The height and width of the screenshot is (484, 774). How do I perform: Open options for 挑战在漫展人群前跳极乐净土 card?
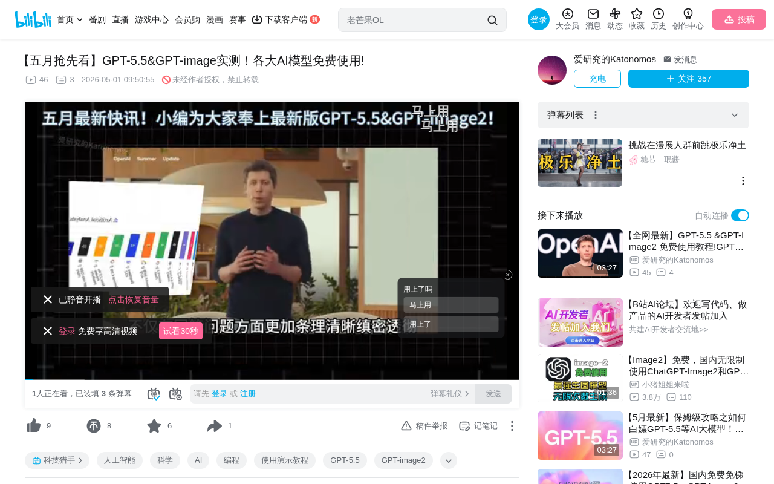pos(743,181)
